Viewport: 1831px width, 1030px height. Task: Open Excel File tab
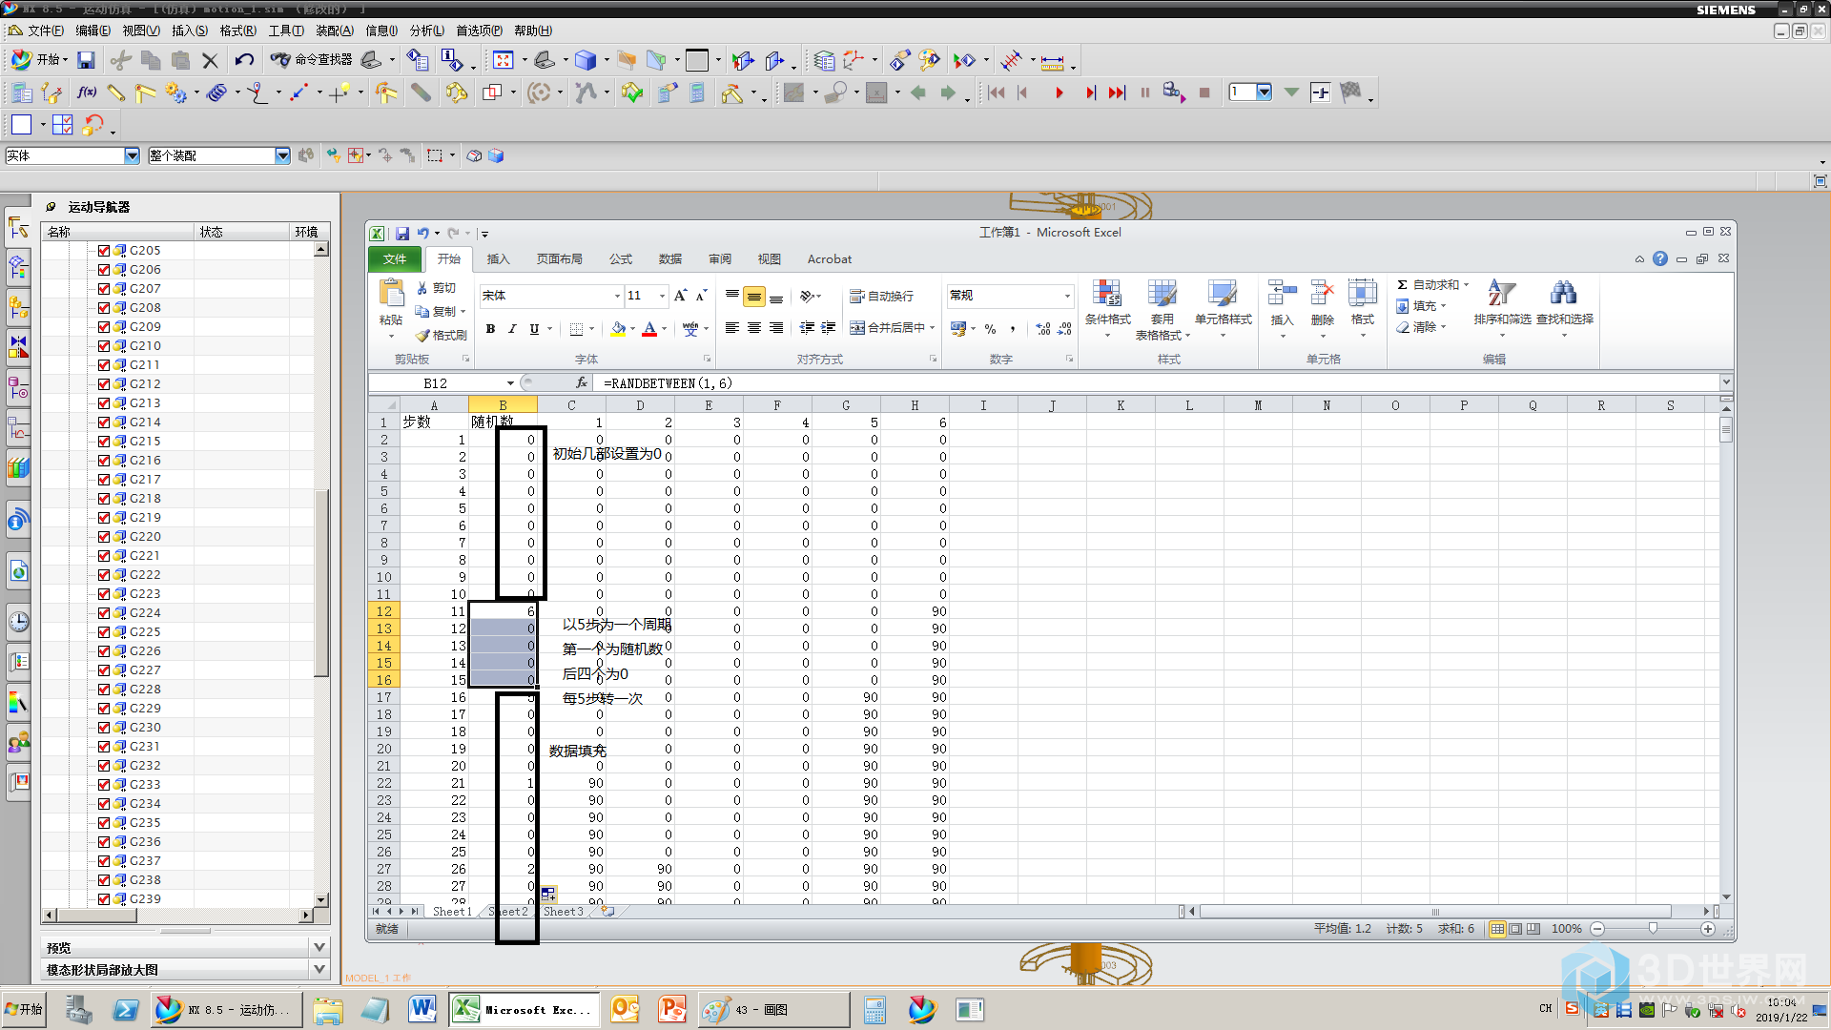coord(395,258)
